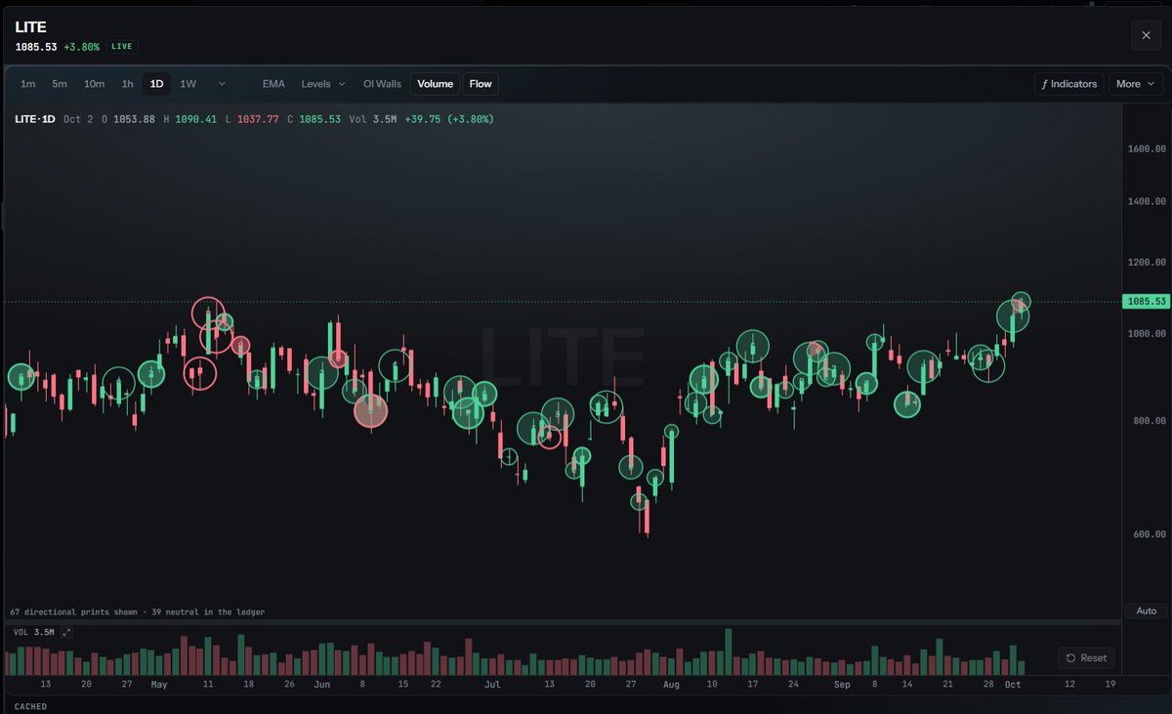Switch chart to the 5m timeframe
Image resolution: width=1172 pixels, height=714 pixels.
(60, 84)
